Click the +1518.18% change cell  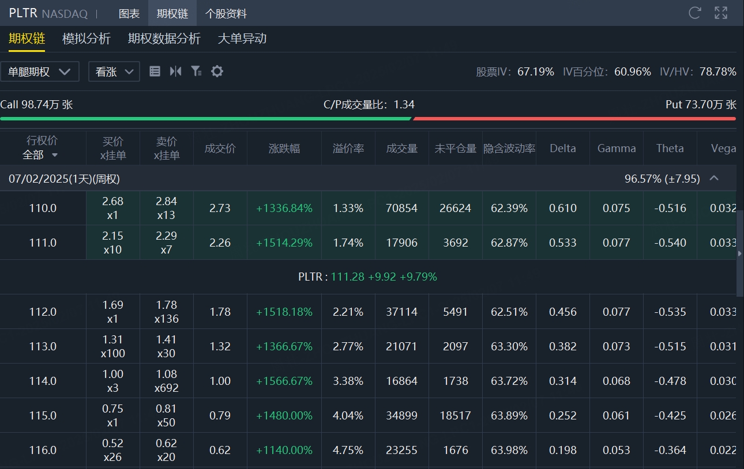284,312
